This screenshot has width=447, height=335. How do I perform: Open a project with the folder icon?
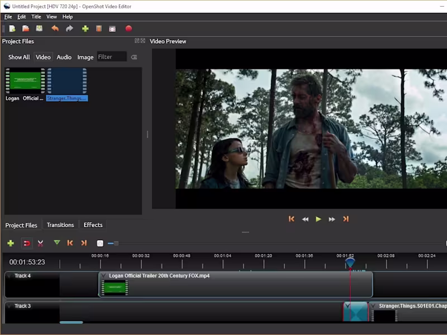26,28
